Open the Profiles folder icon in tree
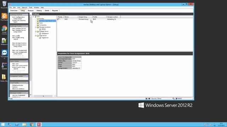 (x=38, y=19)
